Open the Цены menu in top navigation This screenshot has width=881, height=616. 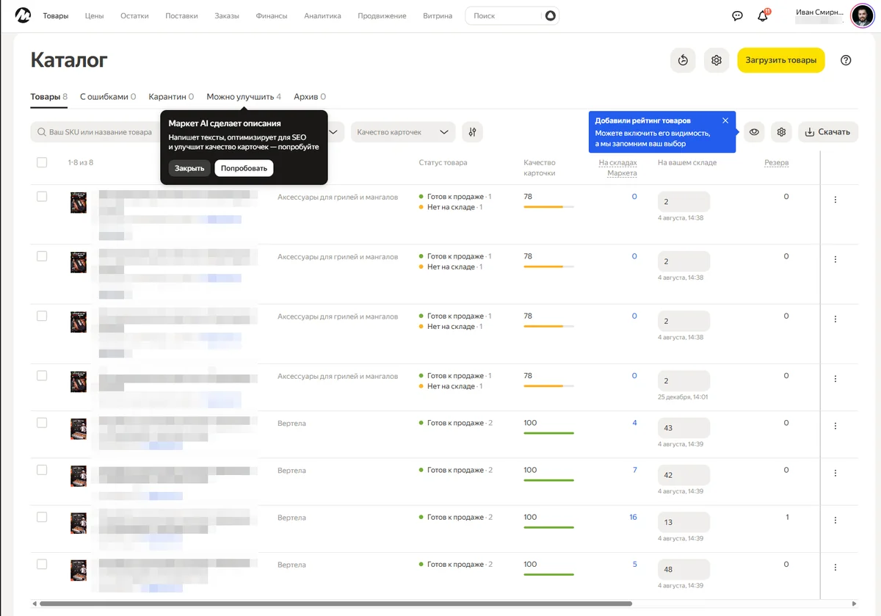point(94,15)
